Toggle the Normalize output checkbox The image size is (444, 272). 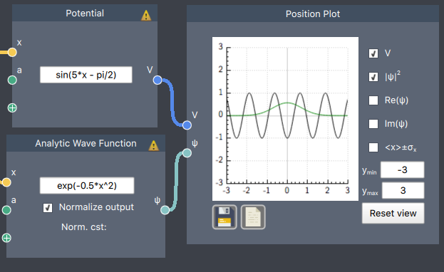pyautogui.click(x=48, y=208)
